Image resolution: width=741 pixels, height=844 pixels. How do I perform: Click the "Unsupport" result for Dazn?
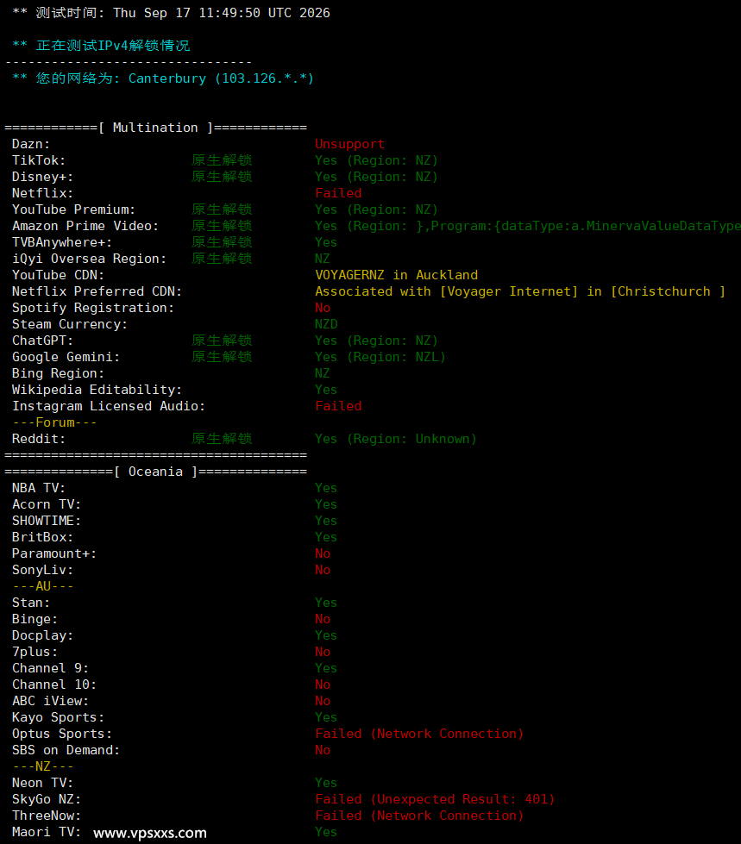349,144
